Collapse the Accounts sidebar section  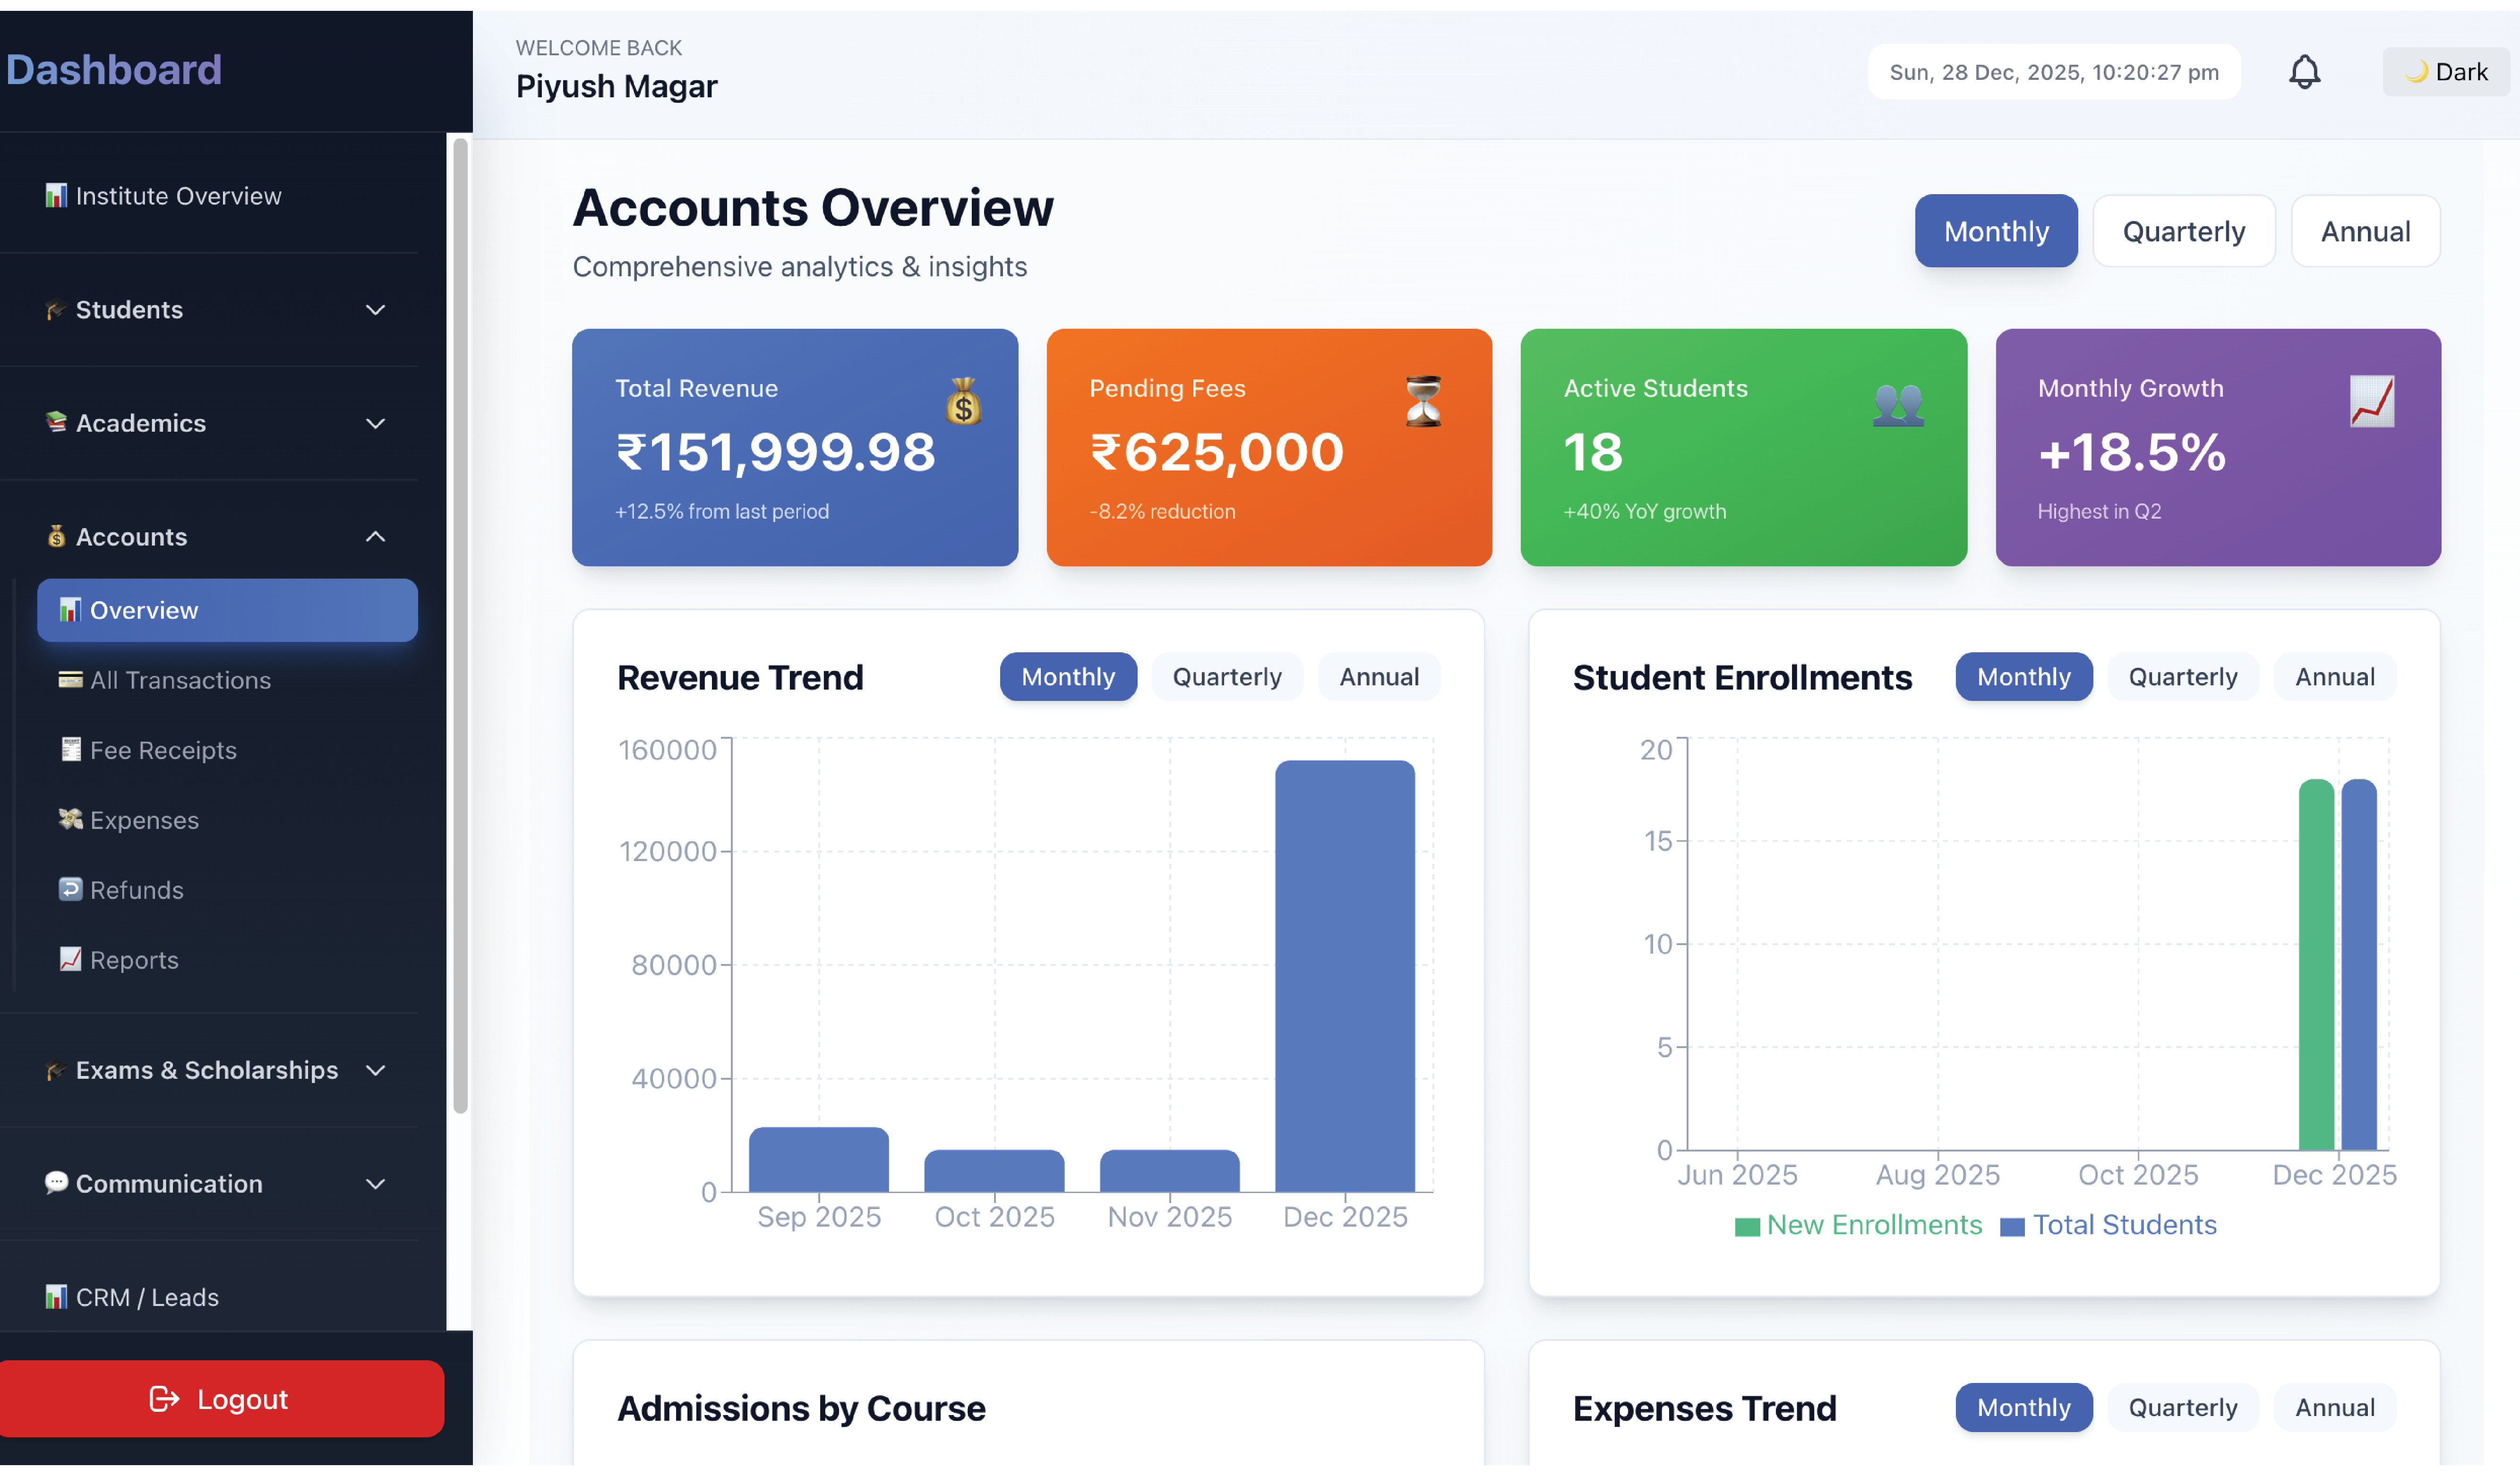point(375,537)
